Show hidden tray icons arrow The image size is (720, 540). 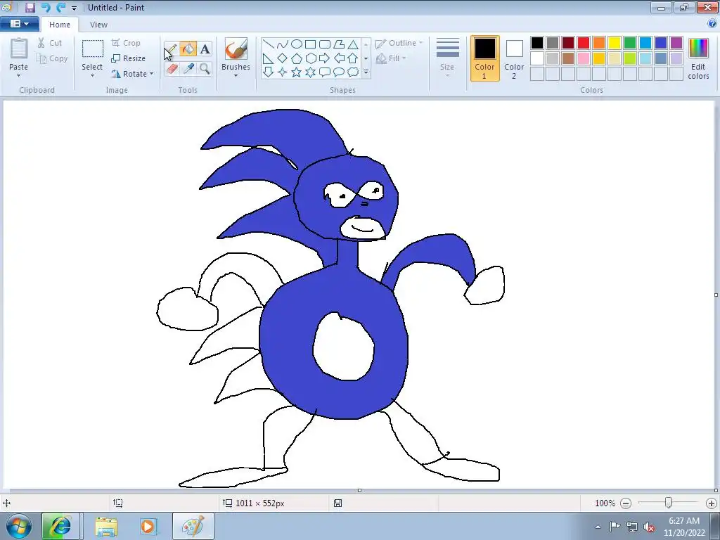coord(598,527)
